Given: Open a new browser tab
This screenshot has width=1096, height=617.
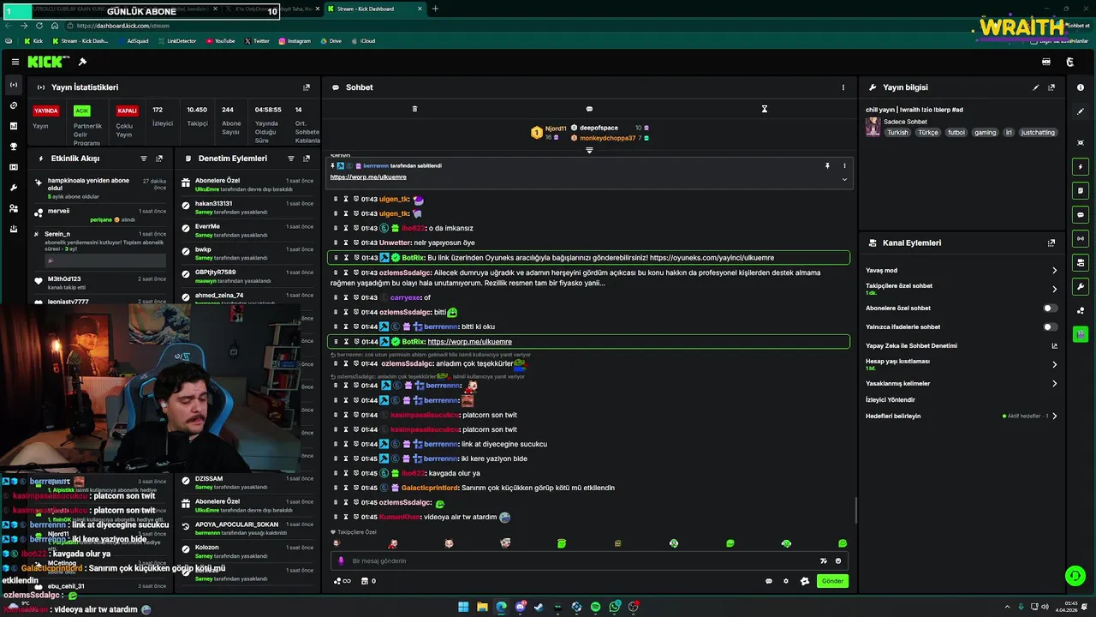Looking at the screenshot, I should [x=435, y=9].
